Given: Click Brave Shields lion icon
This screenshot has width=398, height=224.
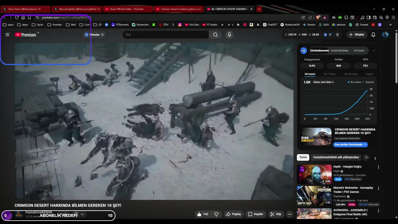Looking at the screenshot, I should point(318,17).
